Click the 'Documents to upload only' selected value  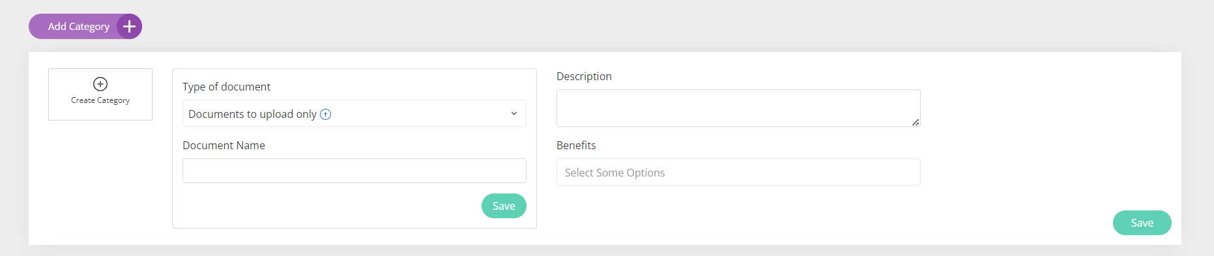point(252,114)
